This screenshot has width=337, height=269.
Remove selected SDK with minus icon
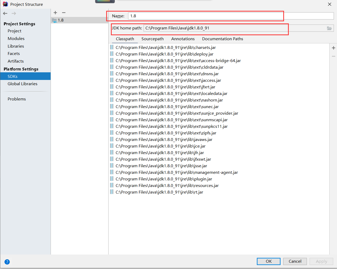tap(64, 13)
